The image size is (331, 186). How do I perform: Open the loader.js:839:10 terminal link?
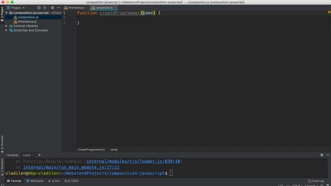click(x=133, y=161)
